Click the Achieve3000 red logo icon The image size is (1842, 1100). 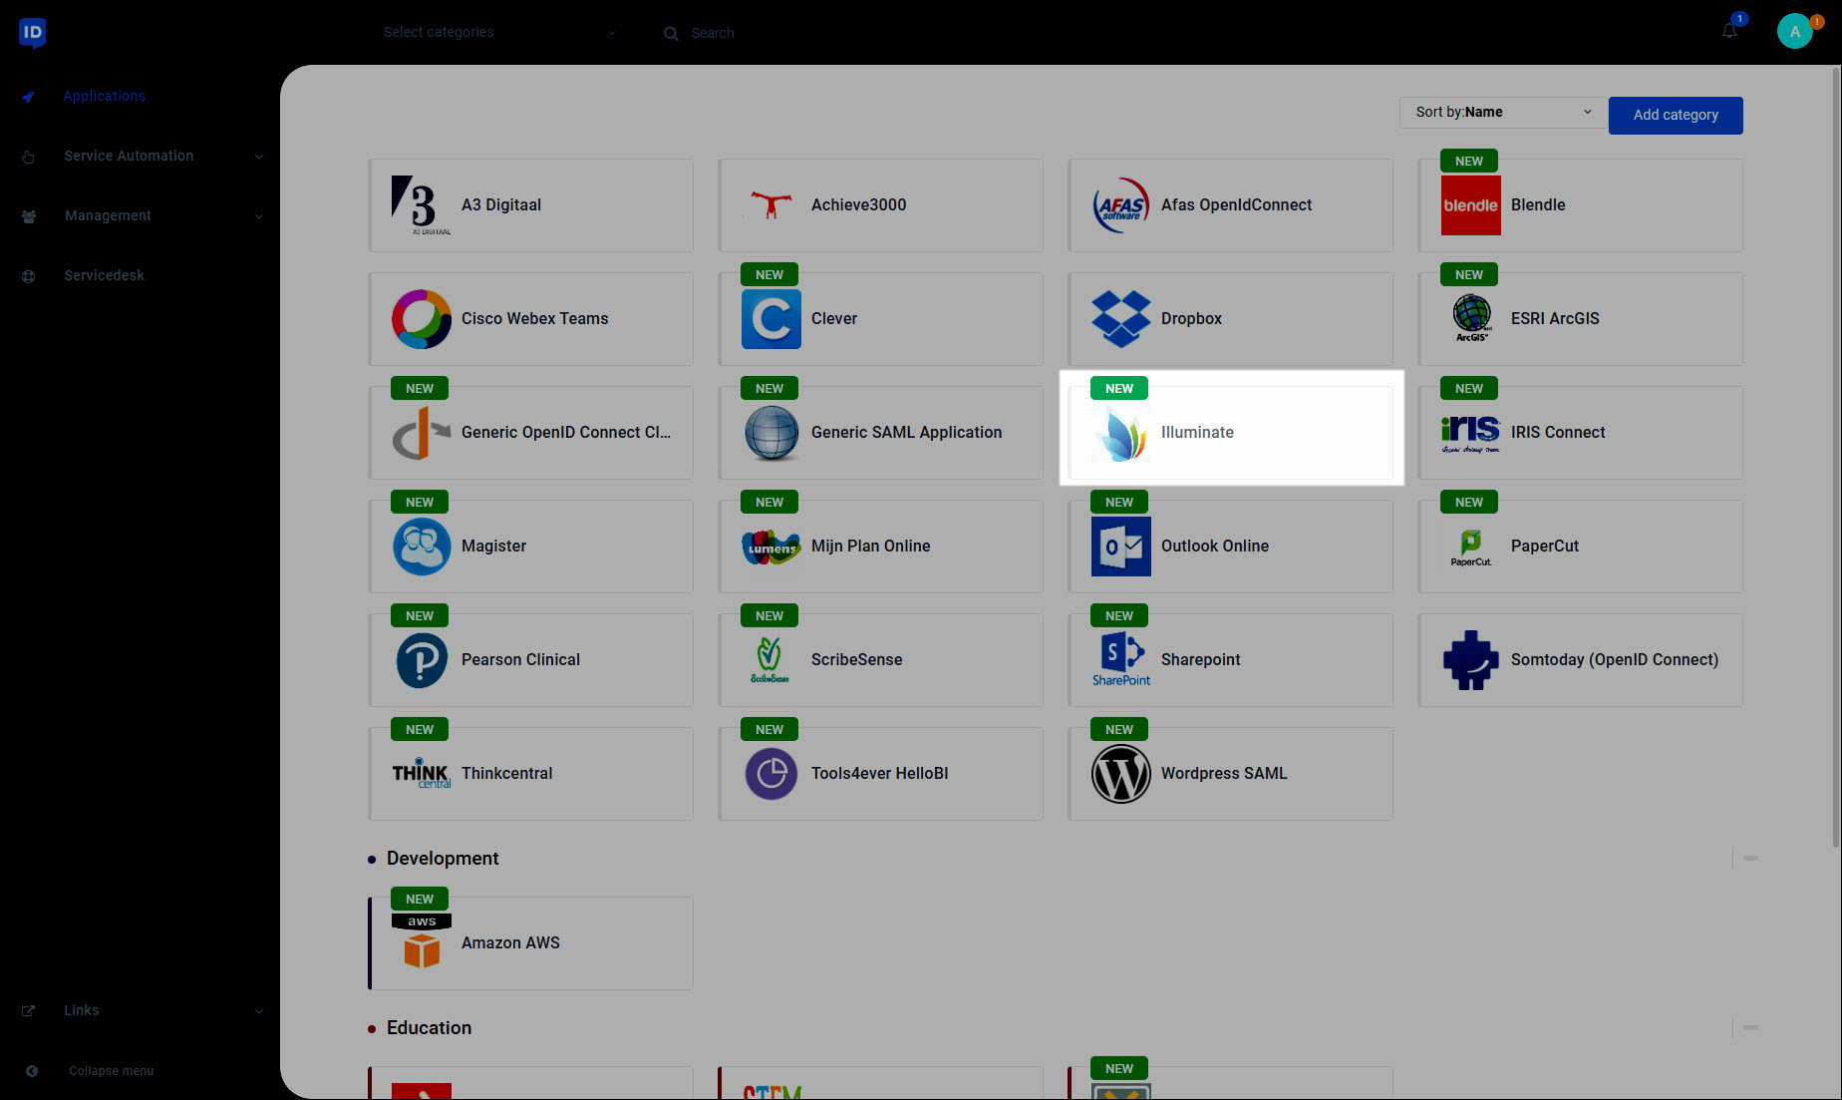tap(771, 205)
